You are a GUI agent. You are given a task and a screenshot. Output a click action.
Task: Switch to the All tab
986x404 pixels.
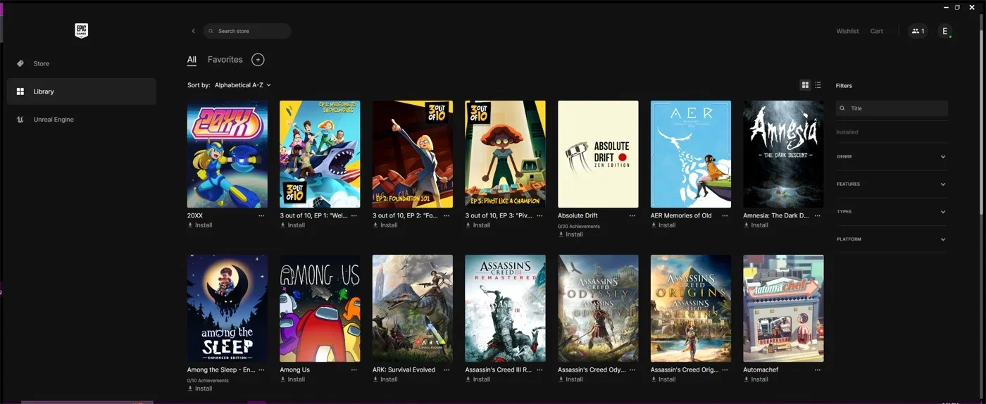[x=192, y=60]
